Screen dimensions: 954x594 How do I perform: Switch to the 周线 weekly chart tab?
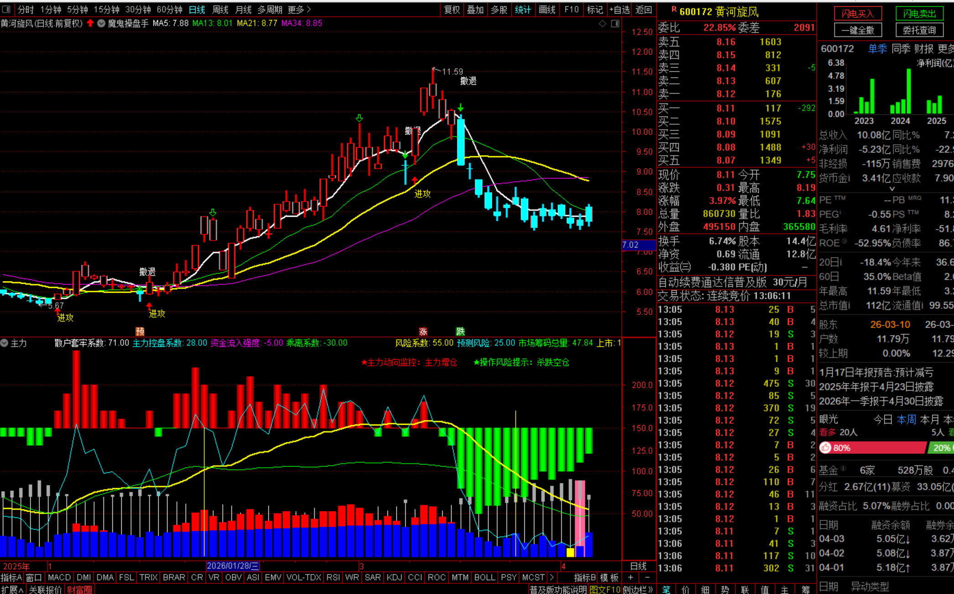(x=220, y=10)
